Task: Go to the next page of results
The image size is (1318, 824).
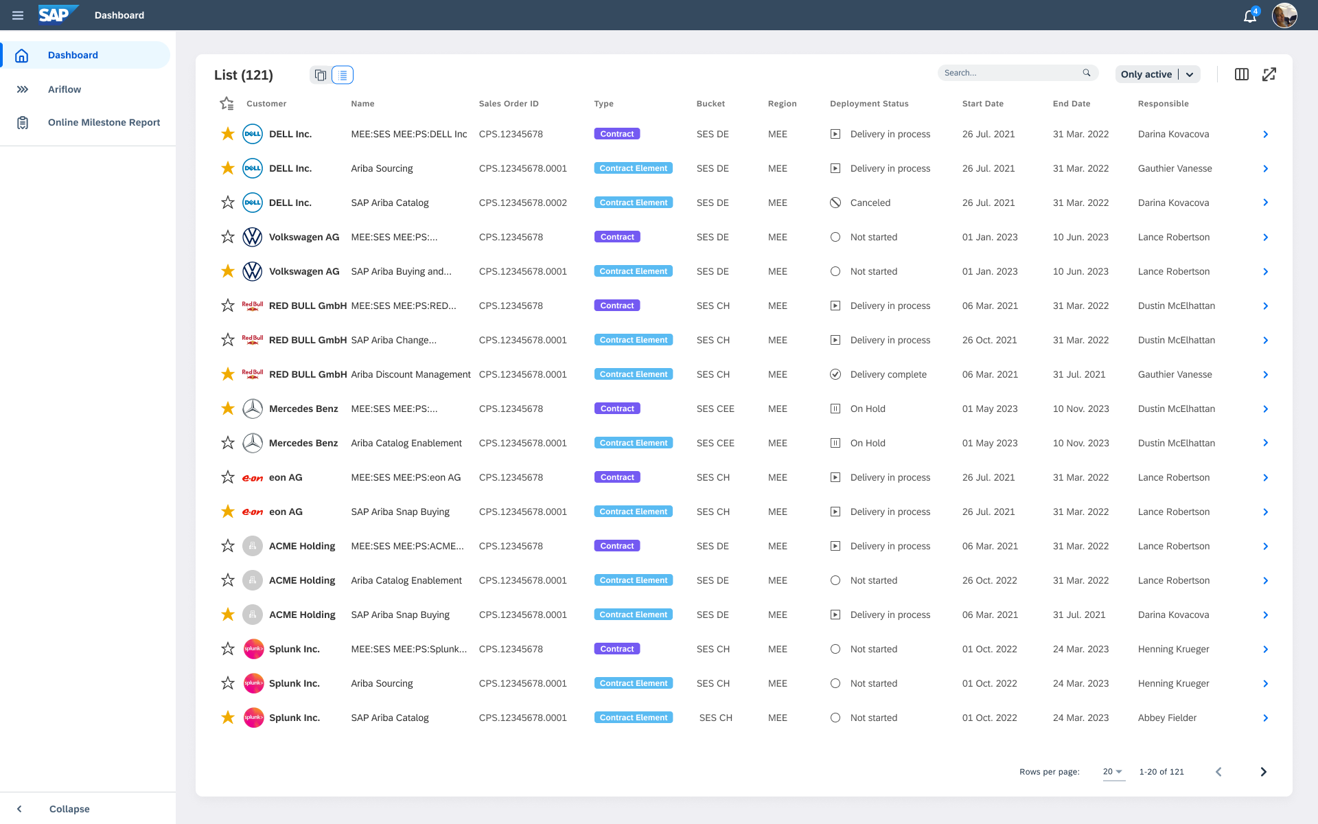Action: (x=1263, y=772)
